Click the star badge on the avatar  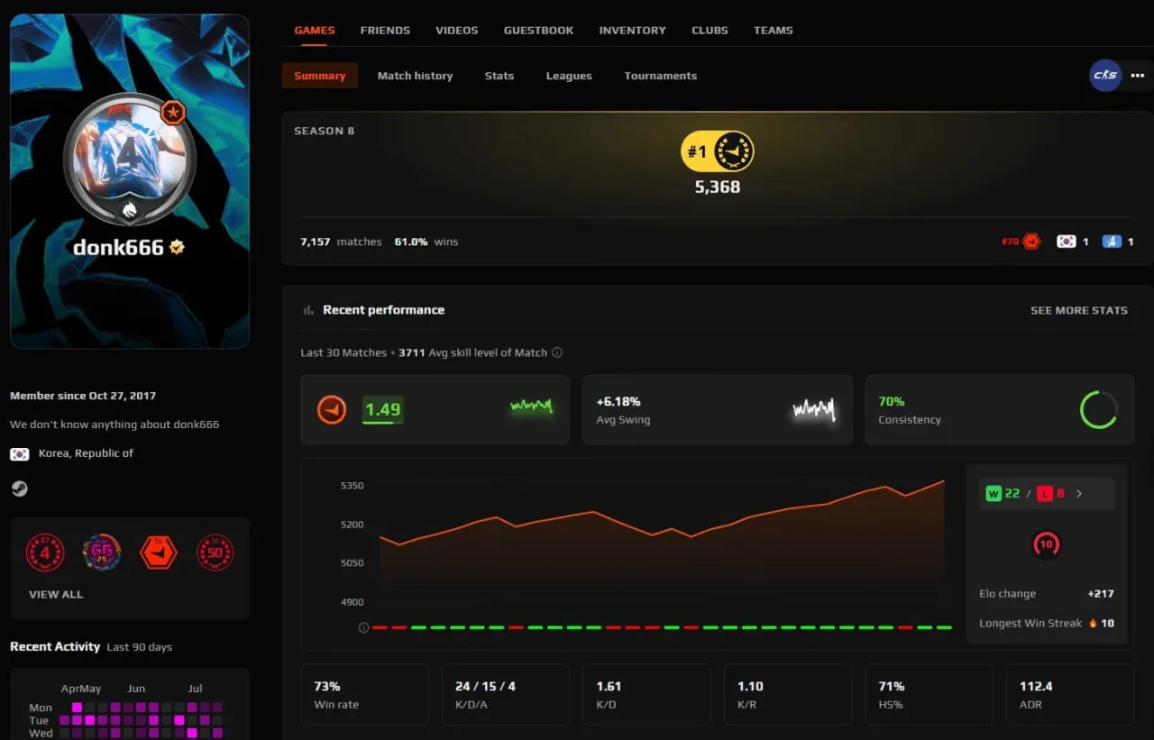coord(173,113)
